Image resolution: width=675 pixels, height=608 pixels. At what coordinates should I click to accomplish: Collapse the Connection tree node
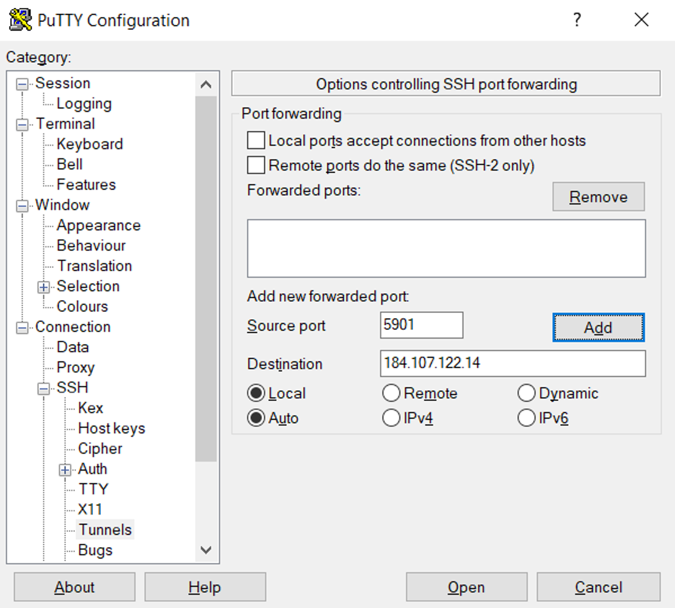22,328
